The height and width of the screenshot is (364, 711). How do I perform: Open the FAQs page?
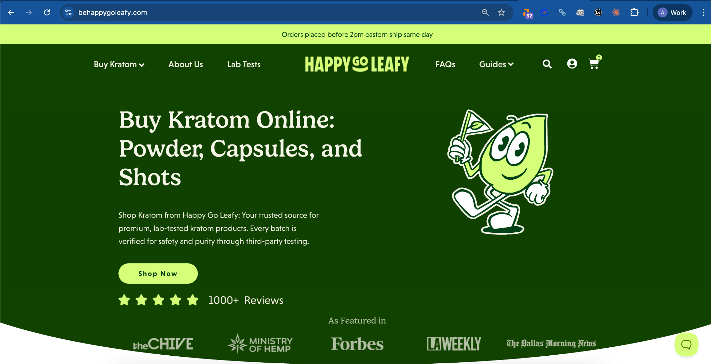(445, 64)
